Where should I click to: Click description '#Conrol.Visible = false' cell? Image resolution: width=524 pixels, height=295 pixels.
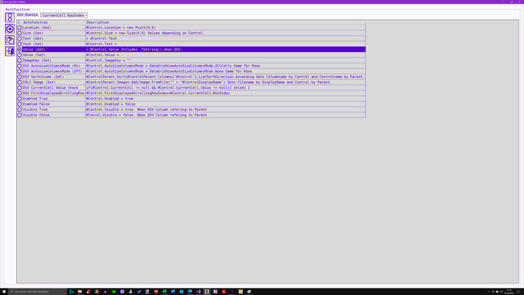click(x=225, y=115)
